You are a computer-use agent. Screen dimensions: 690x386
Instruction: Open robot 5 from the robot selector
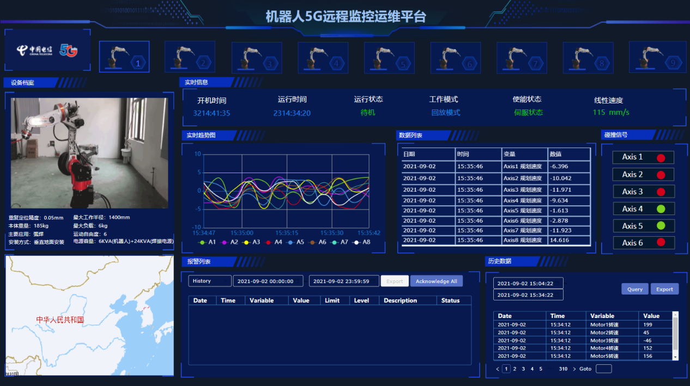389,58
